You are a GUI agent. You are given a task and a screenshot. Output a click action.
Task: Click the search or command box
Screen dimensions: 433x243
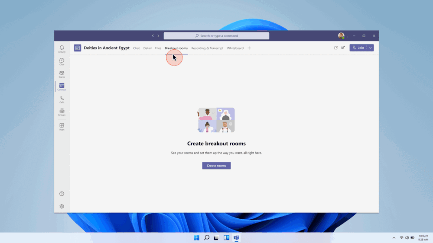click(x=216, y=36)
